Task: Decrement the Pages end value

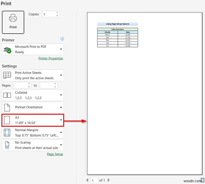Action: coord(55,87)
